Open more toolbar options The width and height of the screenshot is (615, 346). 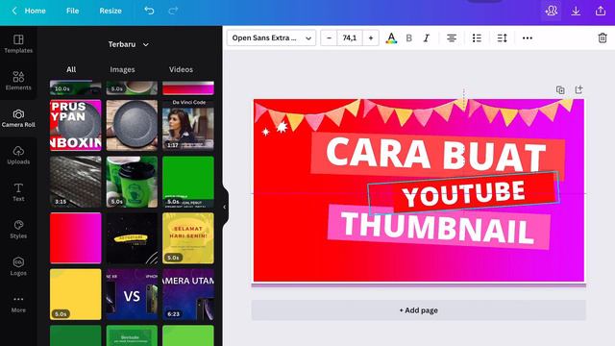tap(528, 38)
